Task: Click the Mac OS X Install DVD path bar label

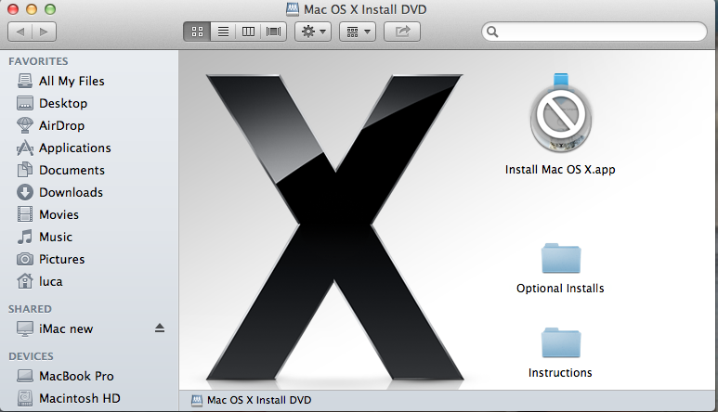Action: coord(259,400)
